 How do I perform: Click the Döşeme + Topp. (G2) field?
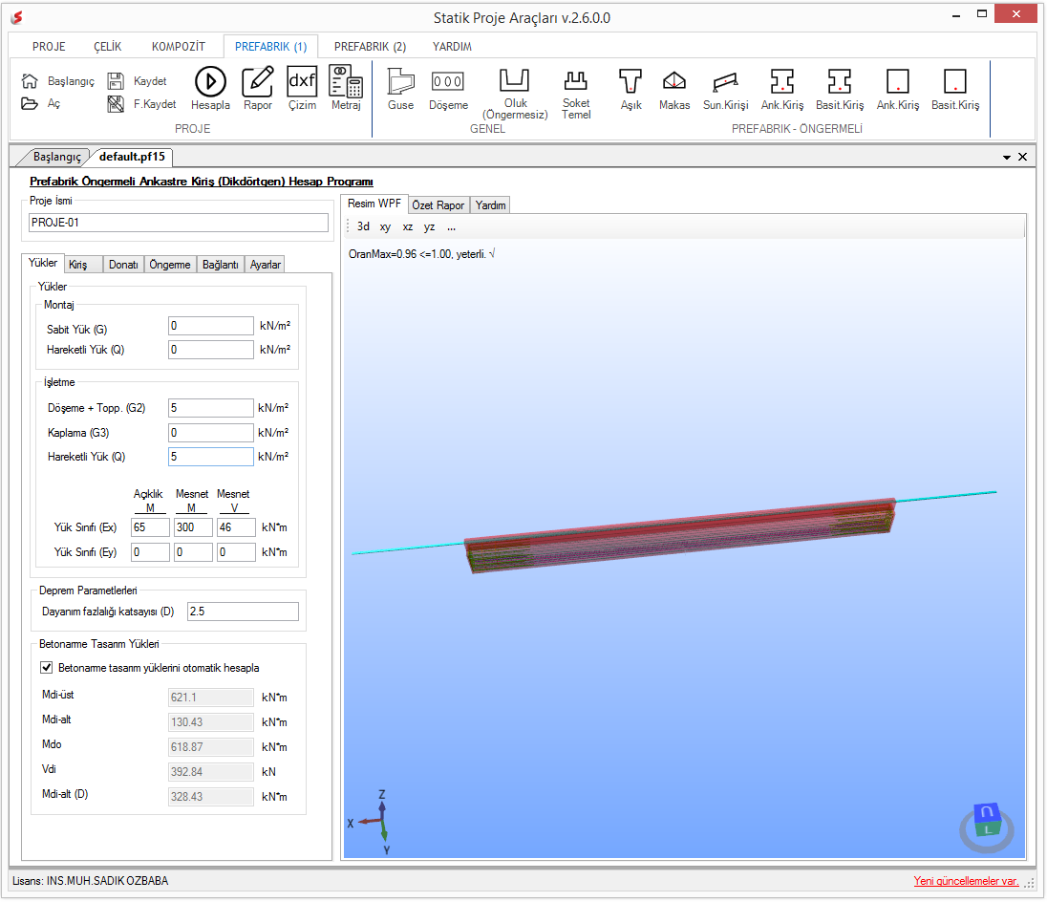pos(210,408)
